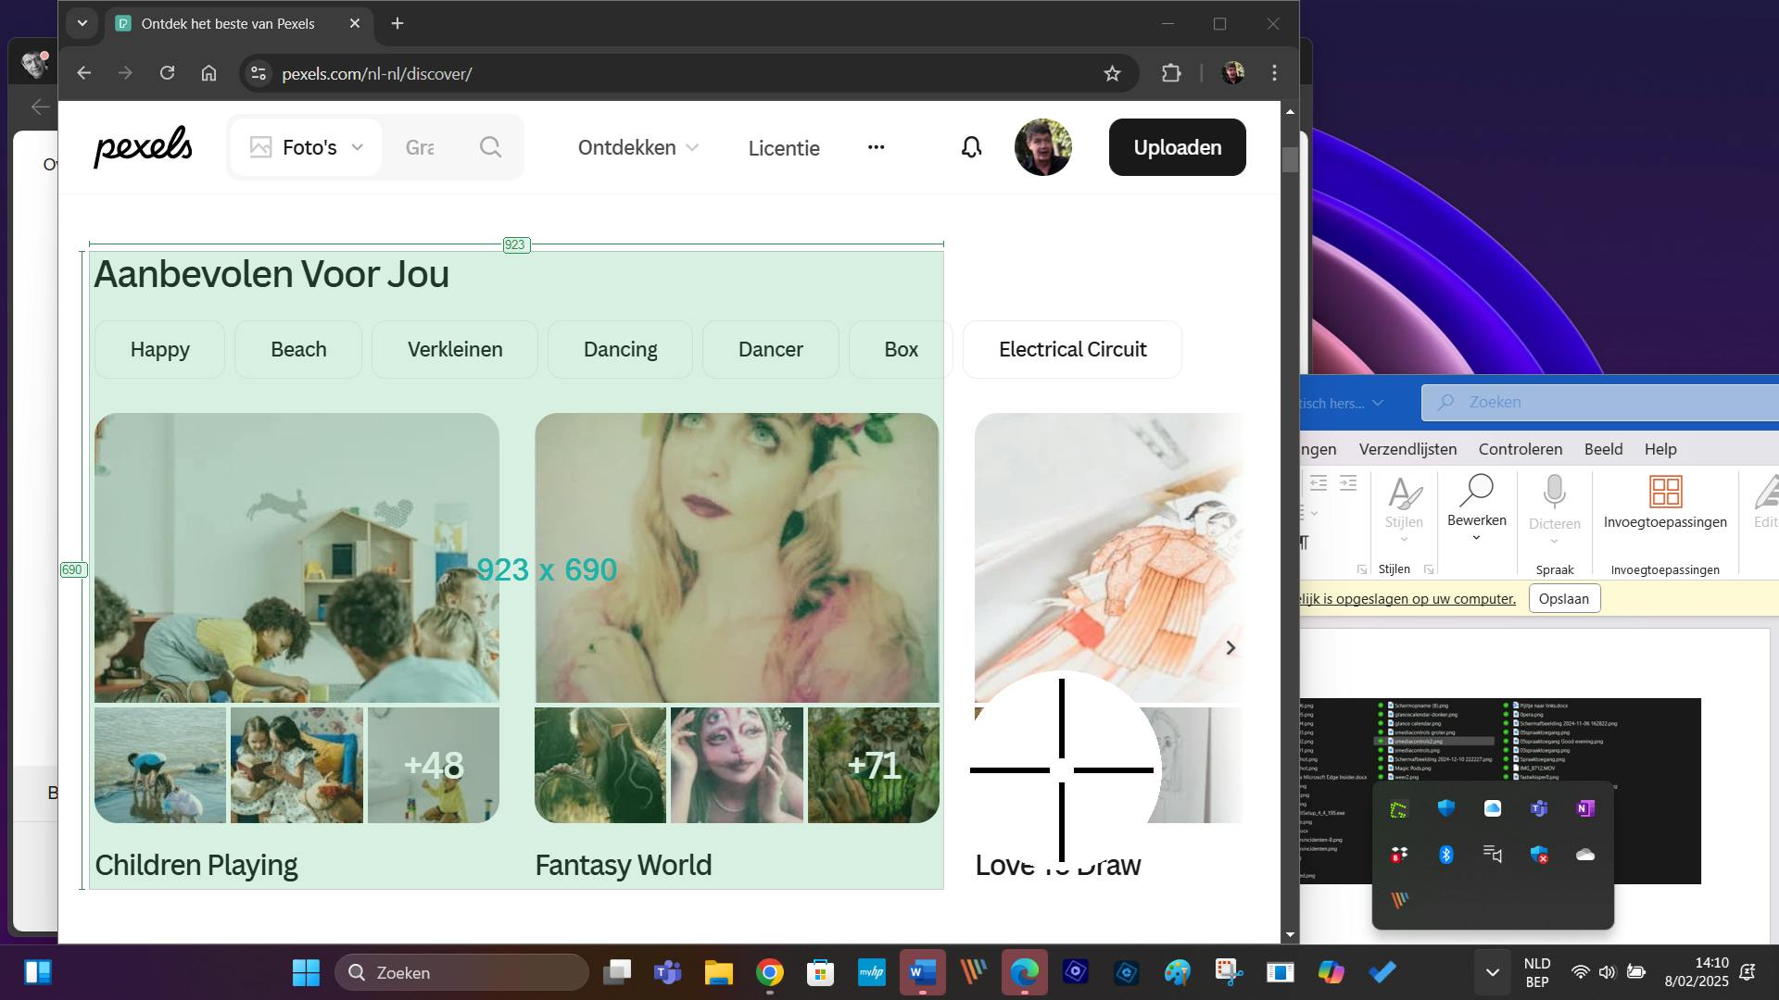Click the Opslaan button in Word
The image size is (1779, 1000).
(1563, 599)
